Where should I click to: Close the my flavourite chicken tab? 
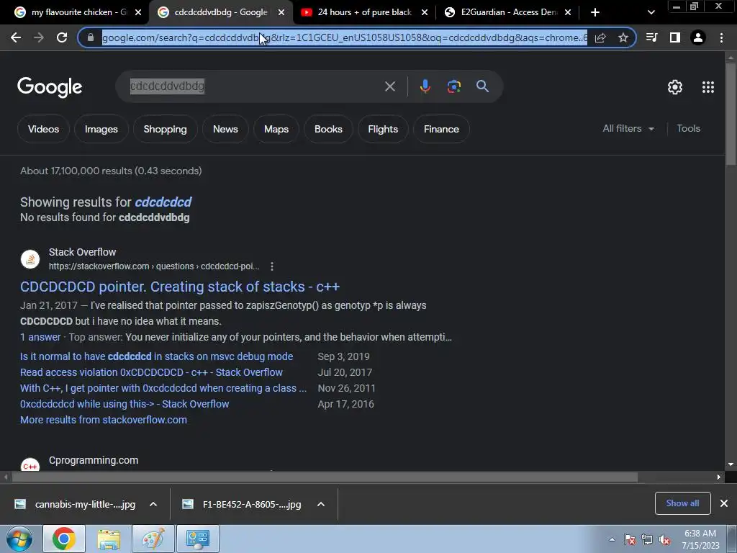coord(138,12)
